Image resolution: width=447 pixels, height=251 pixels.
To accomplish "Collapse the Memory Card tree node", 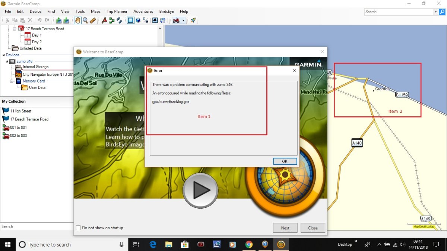I will click(12, 81).
